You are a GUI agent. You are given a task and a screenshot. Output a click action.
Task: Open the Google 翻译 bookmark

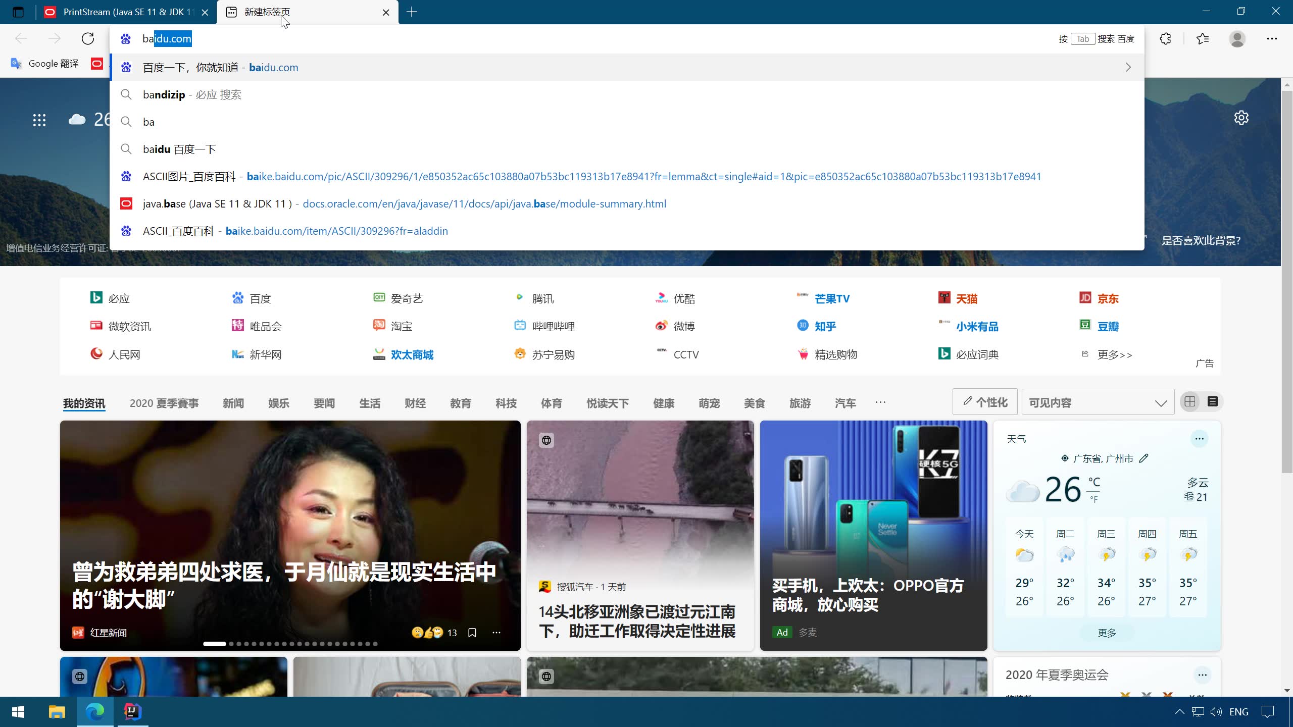click(45, 64)
